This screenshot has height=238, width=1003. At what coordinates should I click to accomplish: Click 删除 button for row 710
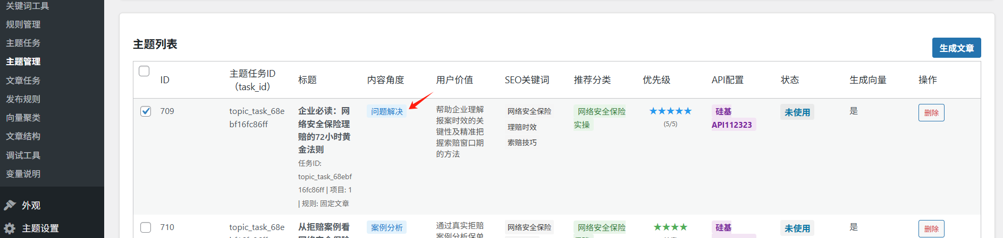click(x=931, y=229)
